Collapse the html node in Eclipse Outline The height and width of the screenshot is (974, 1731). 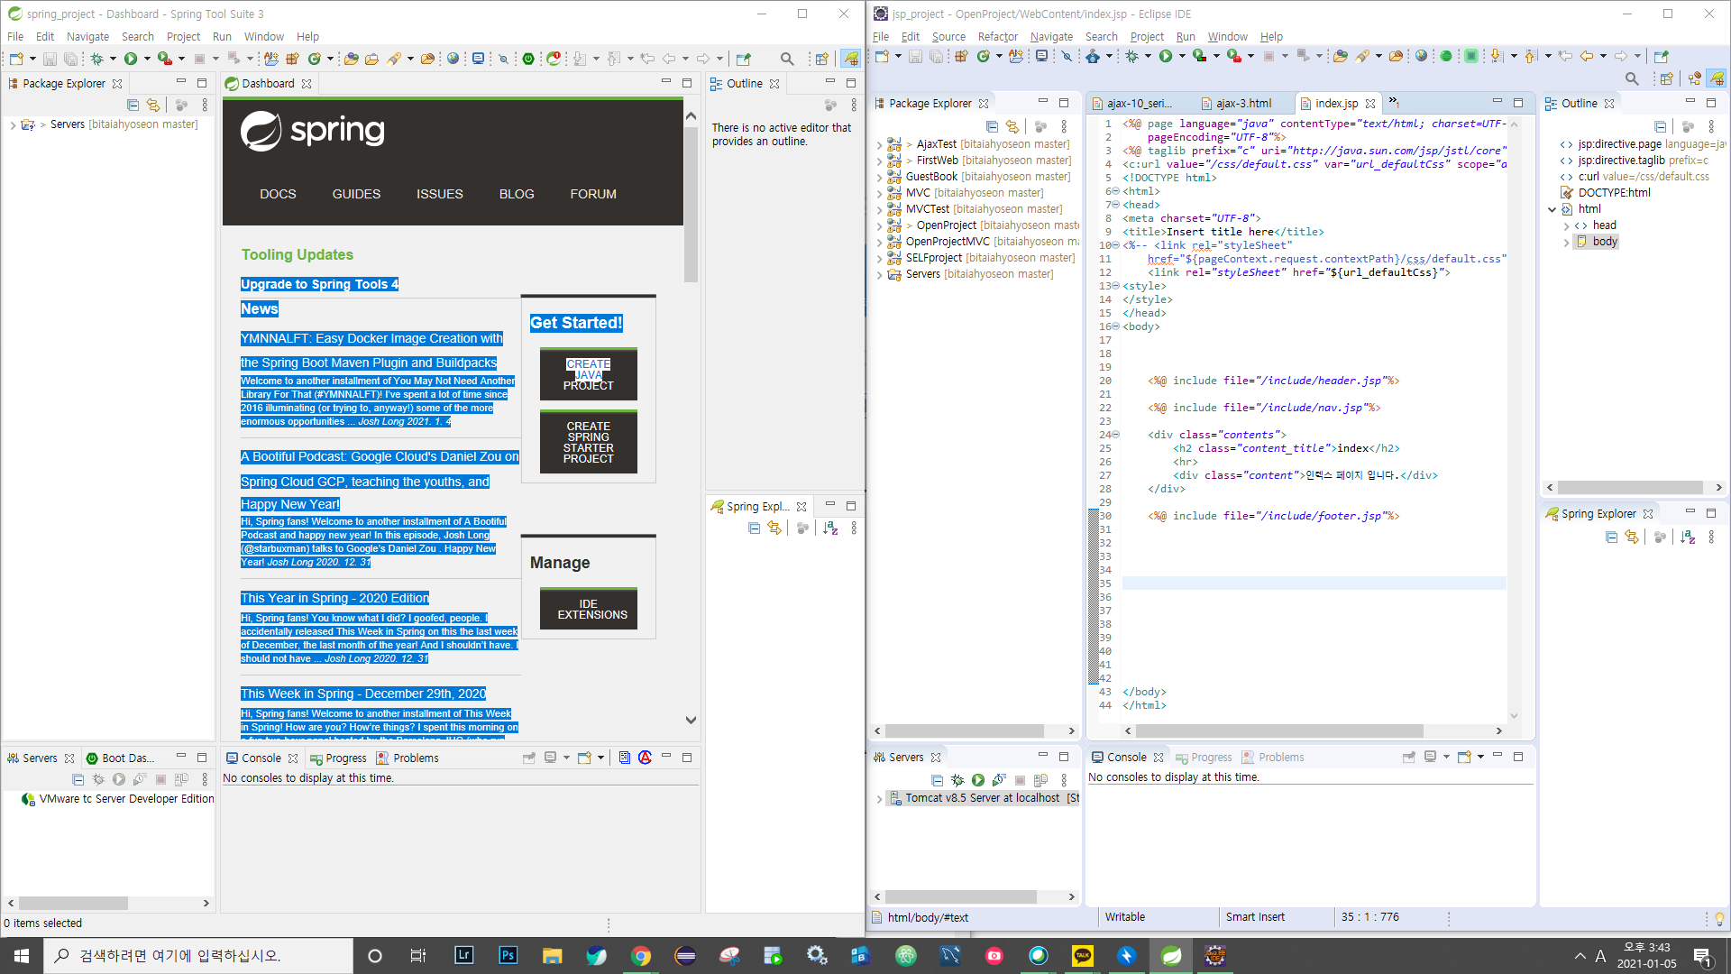click(x=1552, y=209)
